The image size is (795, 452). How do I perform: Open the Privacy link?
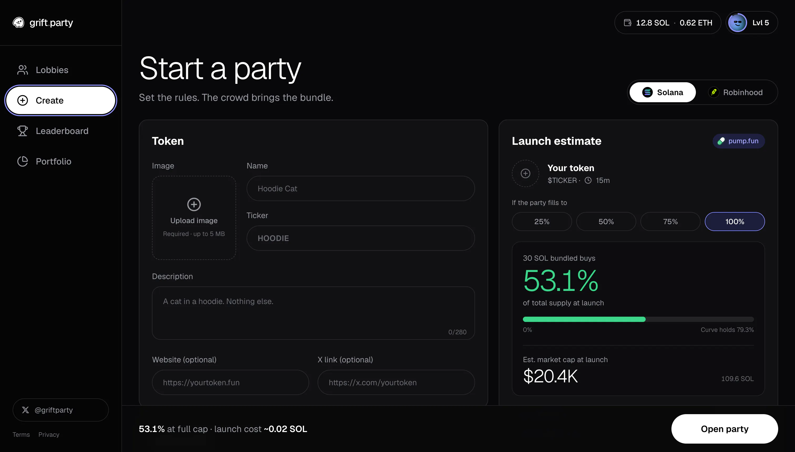(49, 435)
